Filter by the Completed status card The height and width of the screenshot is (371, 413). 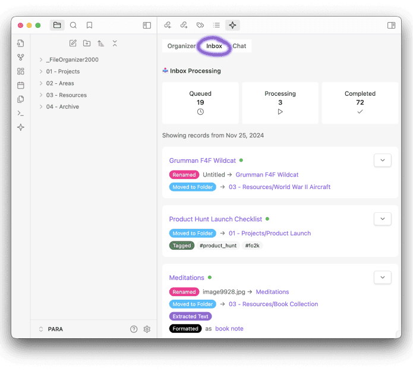point(360,103)
